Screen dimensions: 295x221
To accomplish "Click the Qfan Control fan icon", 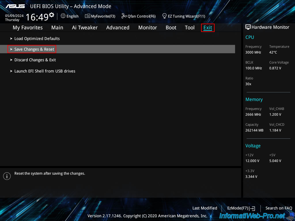I will click(124, 16).
